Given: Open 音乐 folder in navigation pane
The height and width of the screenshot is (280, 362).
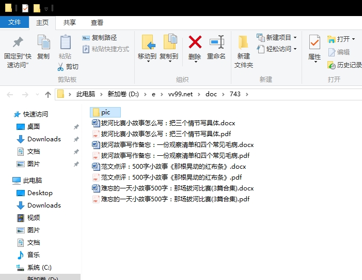Looking at the screenshot, I should [28, 255].
